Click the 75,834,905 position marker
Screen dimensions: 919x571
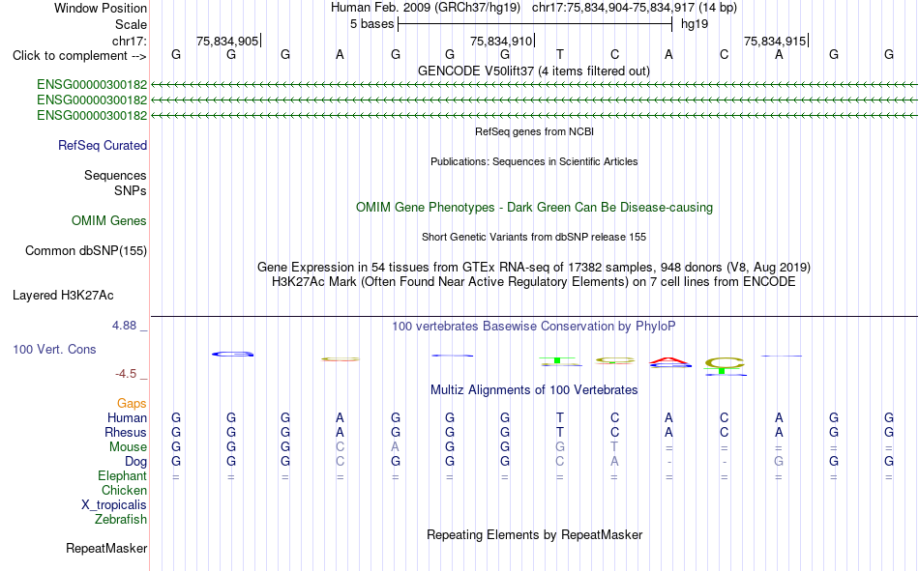coord(227,41)
